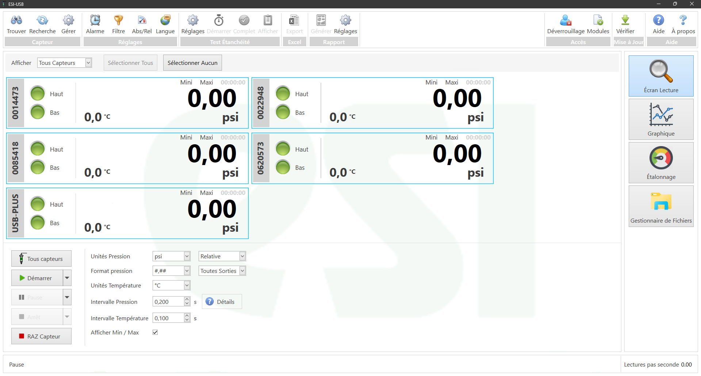Toggle Haut indicator of sensor 0085418
701x376 pixels.
click(38, 149)
